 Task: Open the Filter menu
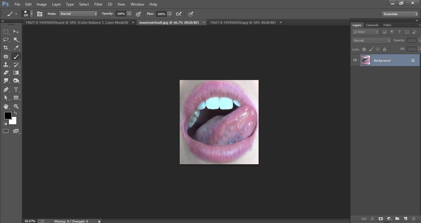click(98, 4)
